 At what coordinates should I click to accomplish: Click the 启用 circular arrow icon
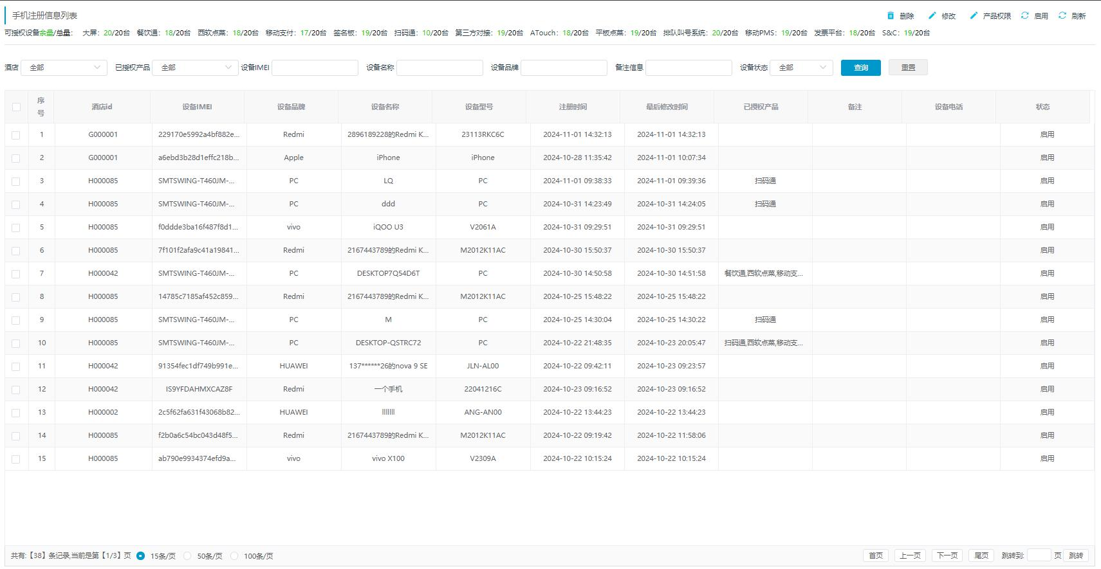[1024, 15]
